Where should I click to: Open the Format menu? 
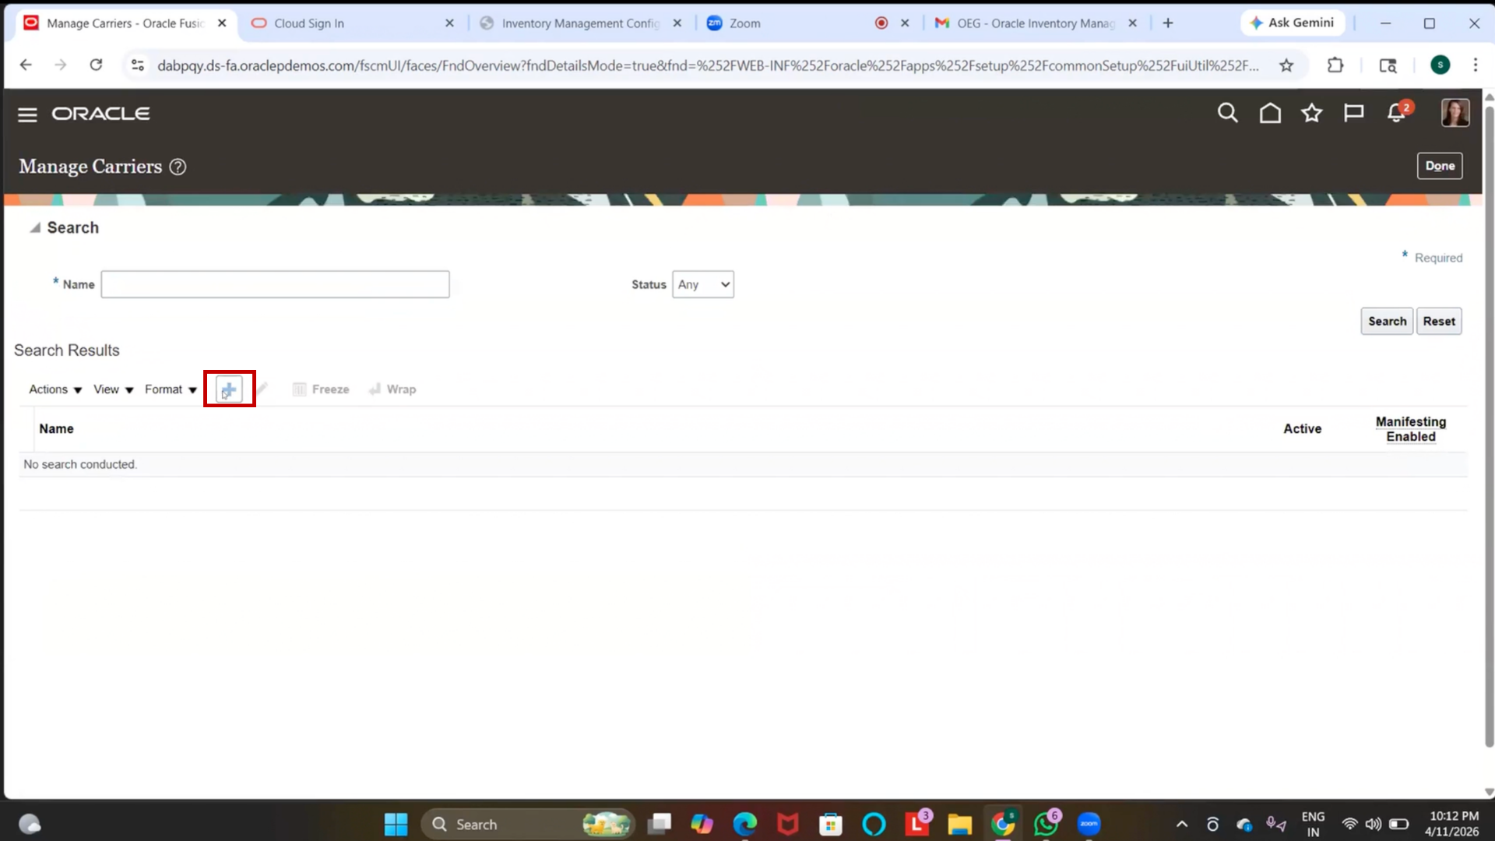pyautogui.click(x=171, y=389)
